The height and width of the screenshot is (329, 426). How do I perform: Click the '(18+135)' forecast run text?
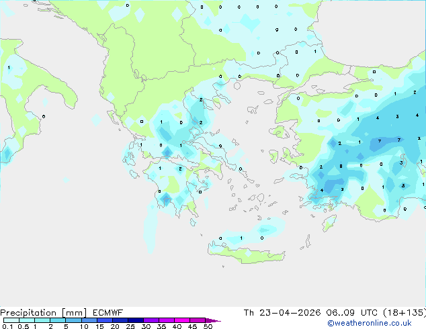point(404,313)
